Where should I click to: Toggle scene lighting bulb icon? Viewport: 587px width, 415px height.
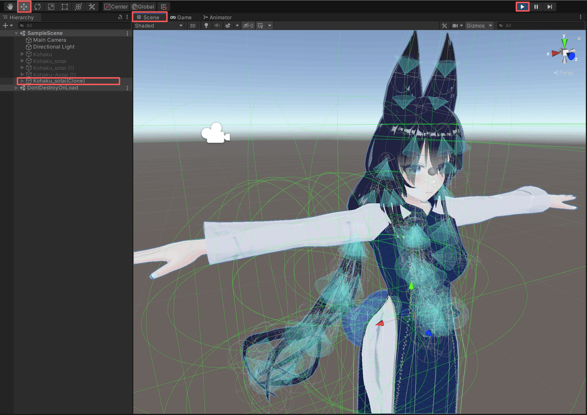click(206, 25)
